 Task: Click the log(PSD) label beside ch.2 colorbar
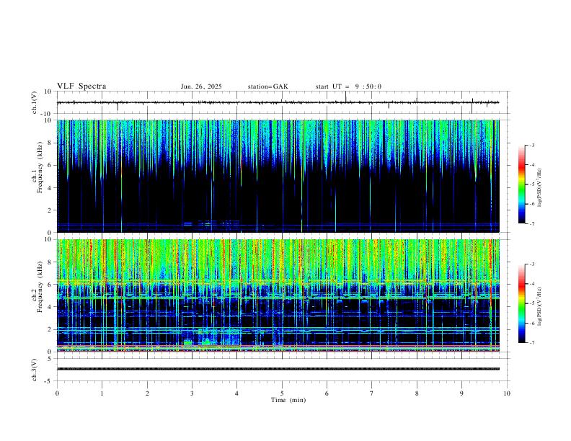point(539,306)
